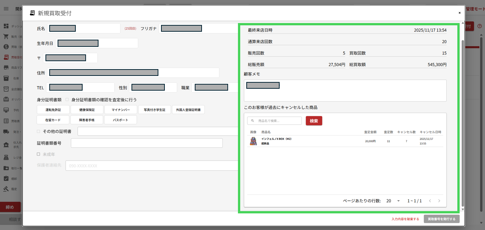
Task: Go to previous page of cancelled items
Action: [430, 201]
